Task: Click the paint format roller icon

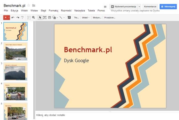Action: point(23,17)
